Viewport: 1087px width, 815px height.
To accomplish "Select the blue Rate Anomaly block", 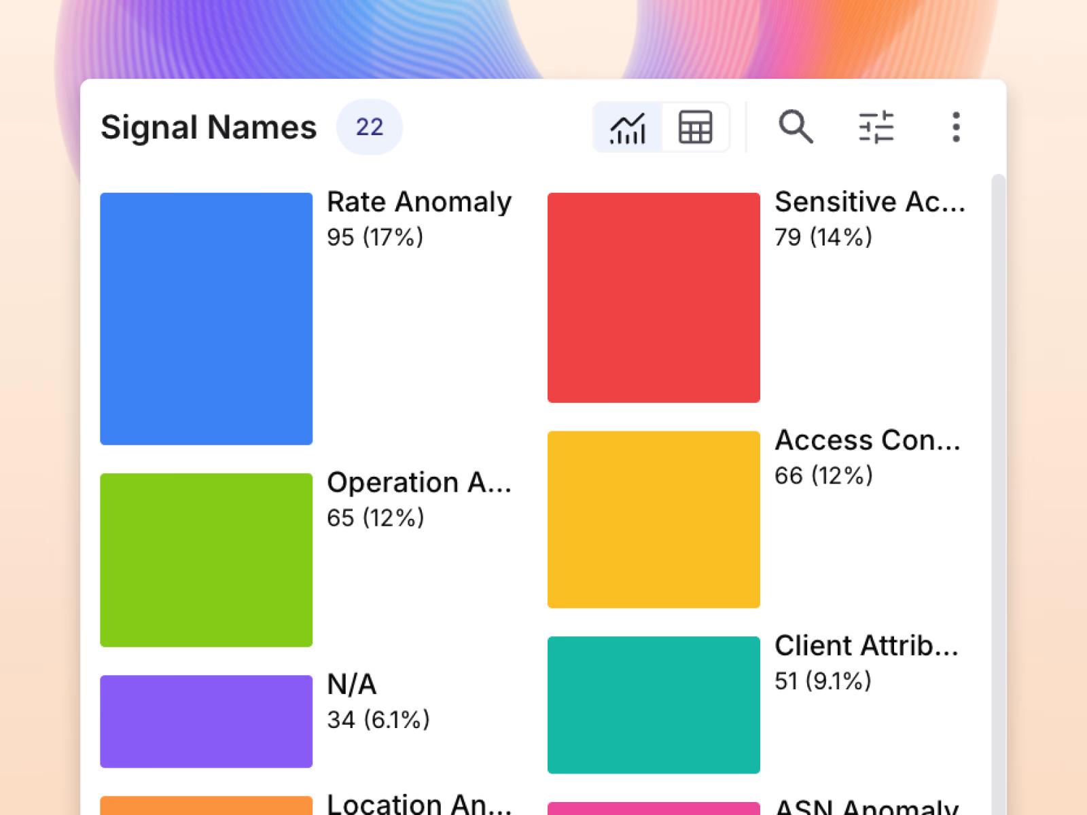I will (x=207, y=319).
